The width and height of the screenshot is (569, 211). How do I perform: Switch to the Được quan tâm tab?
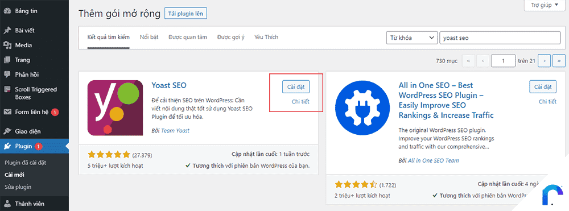click(188, 37)
